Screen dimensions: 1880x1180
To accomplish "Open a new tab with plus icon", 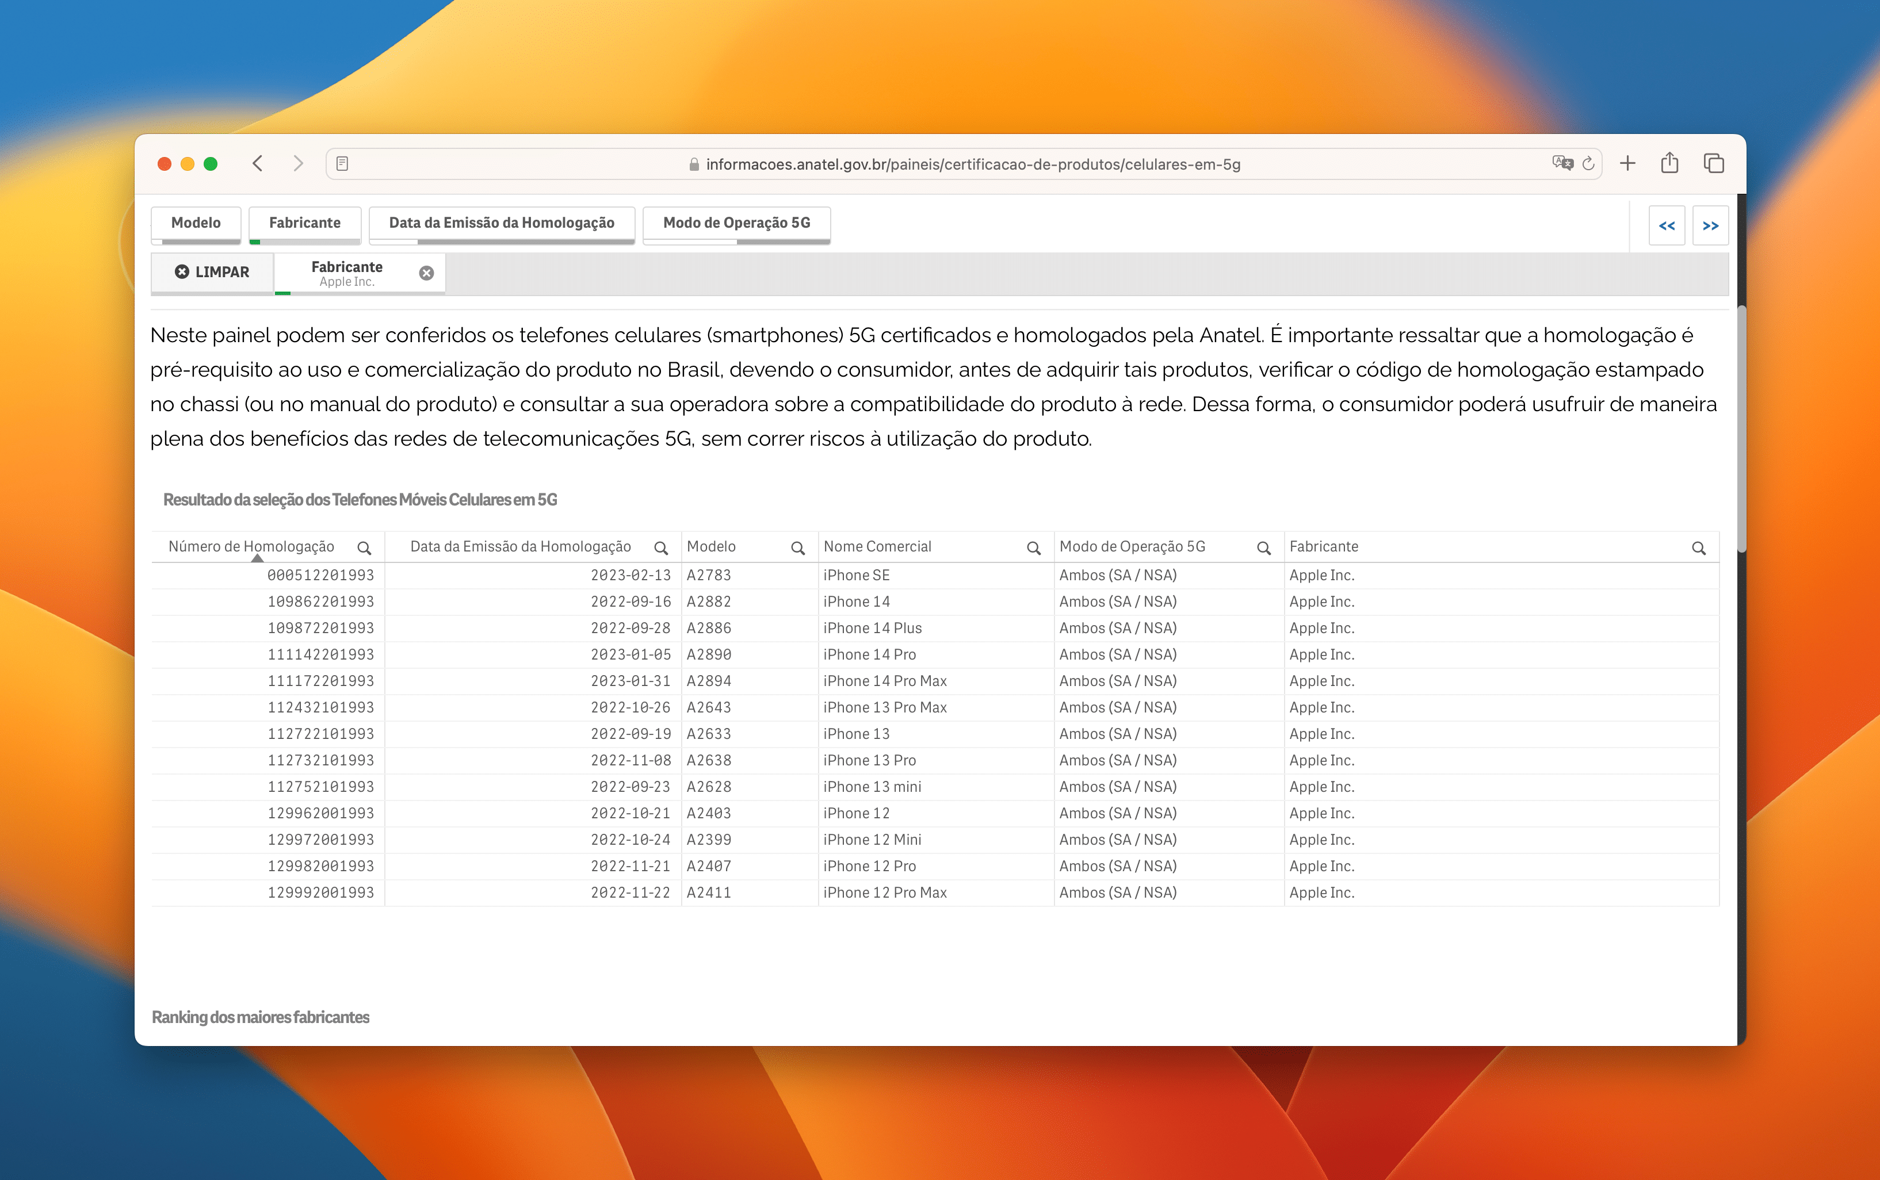I will click(x=1628, y=164).
